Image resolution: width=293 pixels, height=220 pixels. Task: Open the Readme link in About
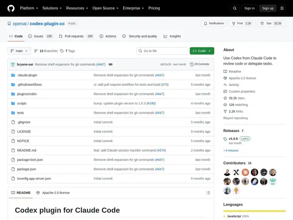[232, 71]
